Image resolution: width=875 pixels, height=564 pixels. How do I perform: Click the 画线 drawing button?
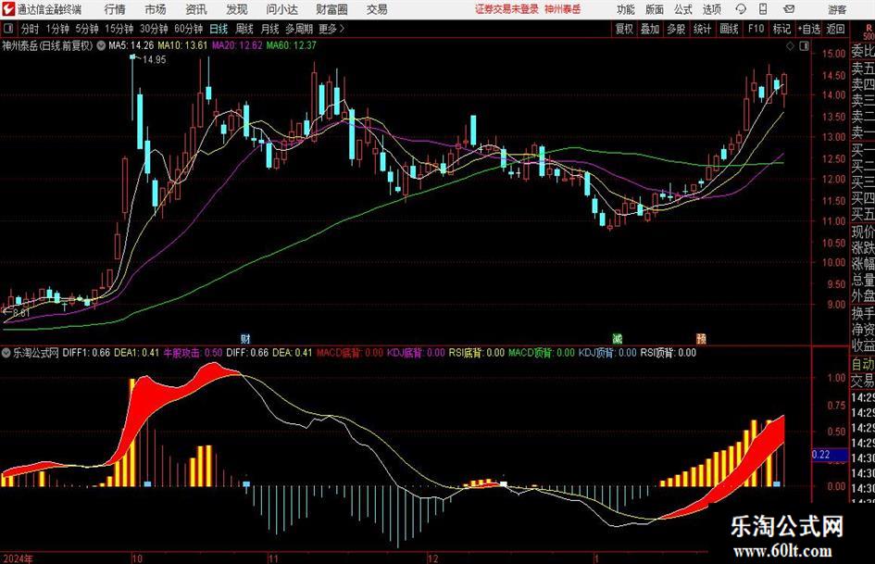(729, 29)
